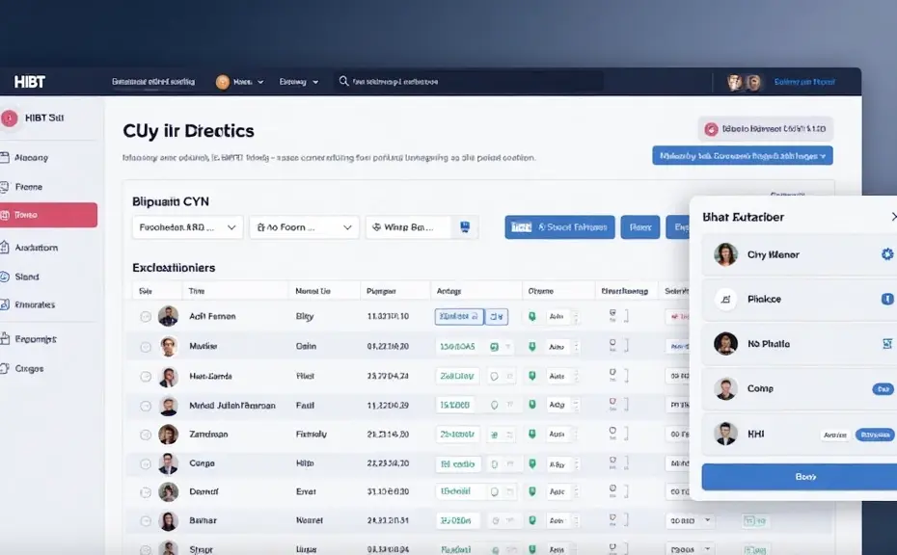The width and height of the screenshot is (897, 555).
Task: Open the Cirges item in sidebar
Action: coord(29,368)
